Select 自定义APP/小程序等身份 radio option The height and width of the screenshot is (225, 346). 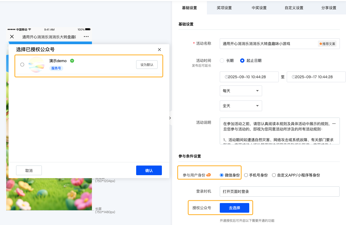pyautogui.click(x=274, y=175)
